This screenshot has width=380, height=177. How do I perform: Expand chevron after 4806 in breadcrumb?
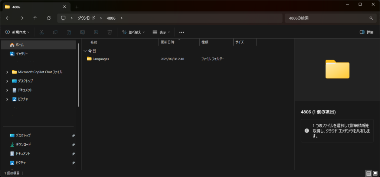(x=121, y=18)
